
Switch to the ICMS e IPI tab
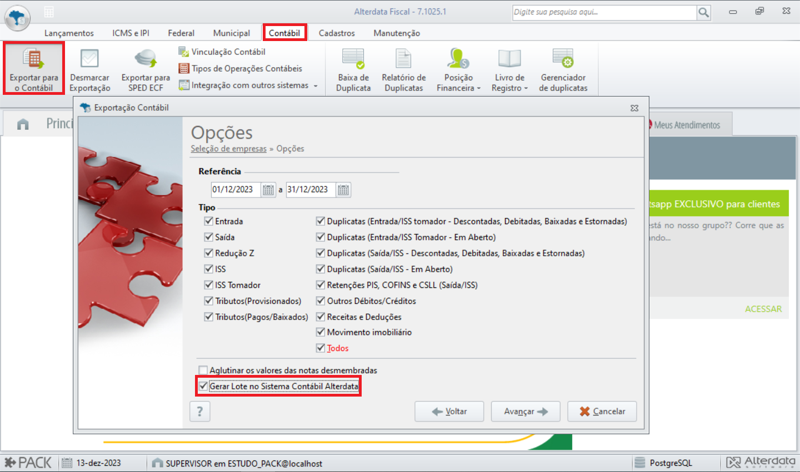[x=131, y=33]
